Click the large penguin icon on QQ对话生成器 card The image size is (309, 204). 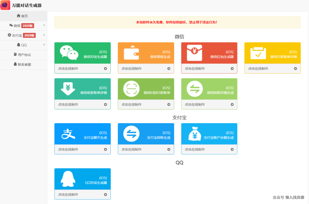point(68,179)
